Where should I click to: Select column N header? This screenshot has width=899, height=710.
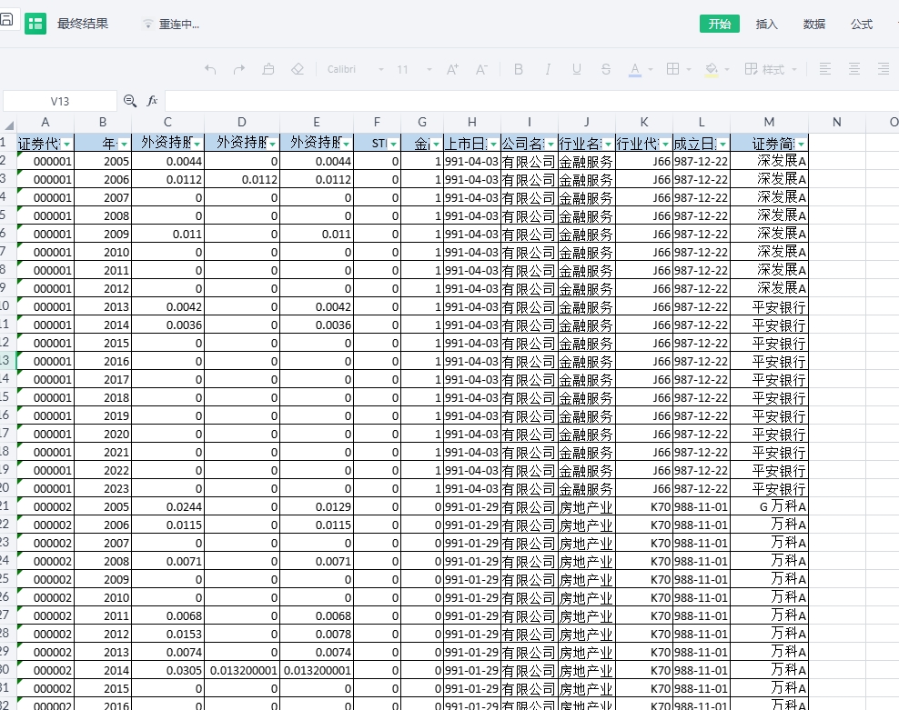point(837,122)
